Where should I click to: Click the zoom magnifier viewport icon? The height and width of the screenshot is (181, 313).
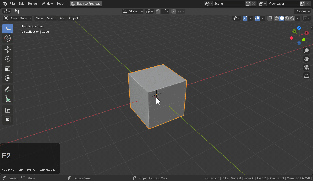(x=306, y=51)
